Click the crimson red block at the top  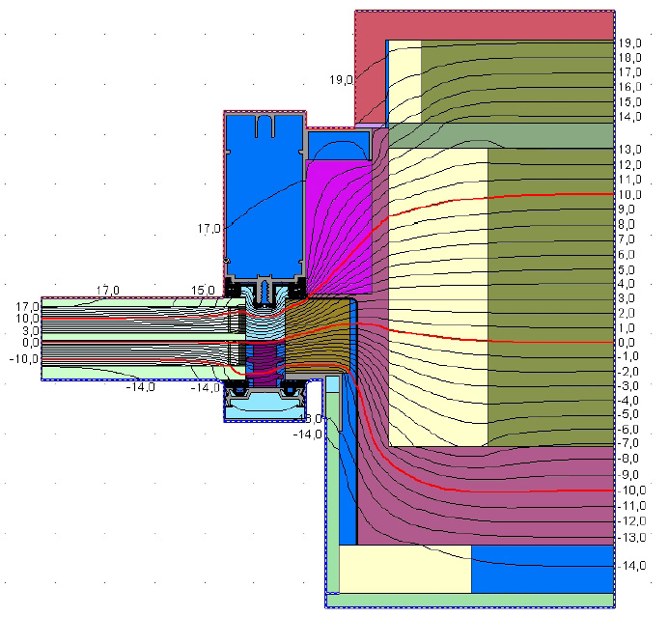tap(483, 24)
